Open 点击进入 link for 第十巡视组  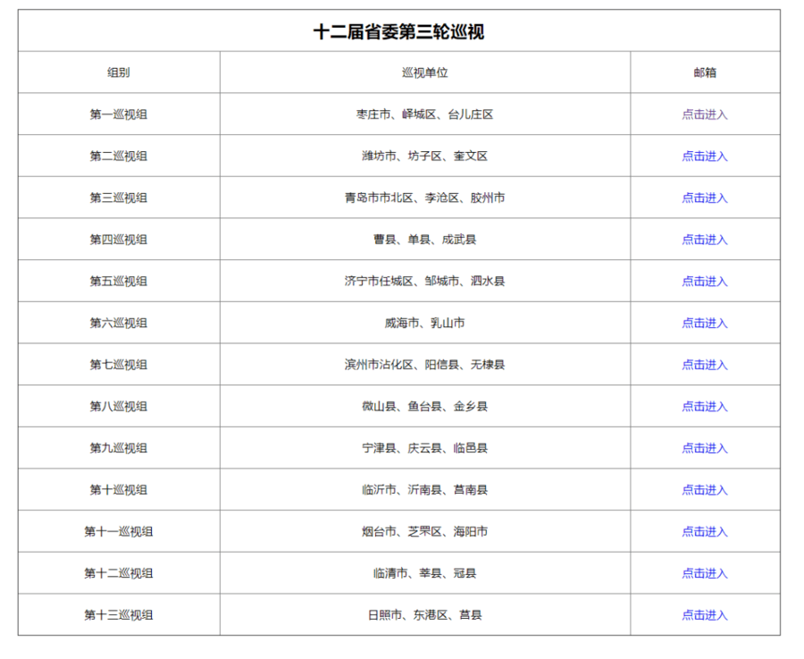705,490
